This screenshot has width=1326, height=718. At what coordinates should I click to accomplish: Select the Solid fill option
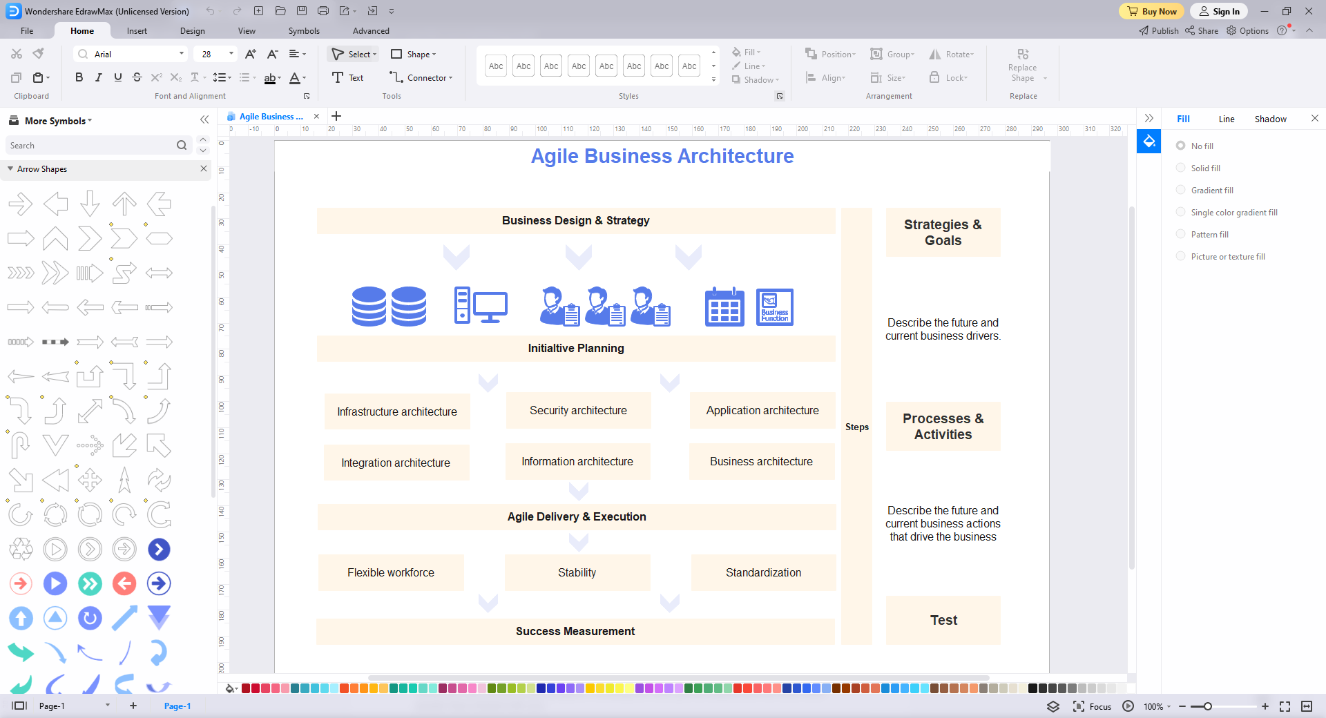[x=1181, y=168]
